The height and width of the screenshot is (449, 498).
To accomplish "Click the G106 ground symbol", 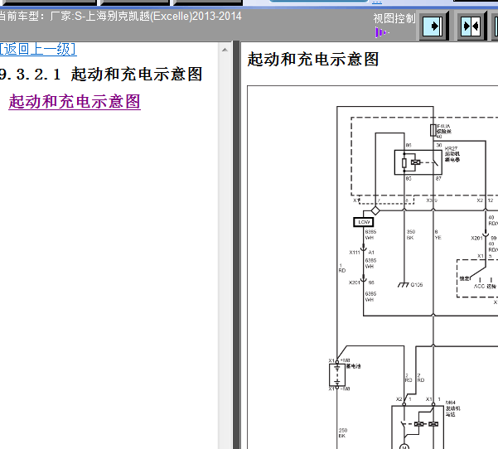I will [x=404, y=285].
